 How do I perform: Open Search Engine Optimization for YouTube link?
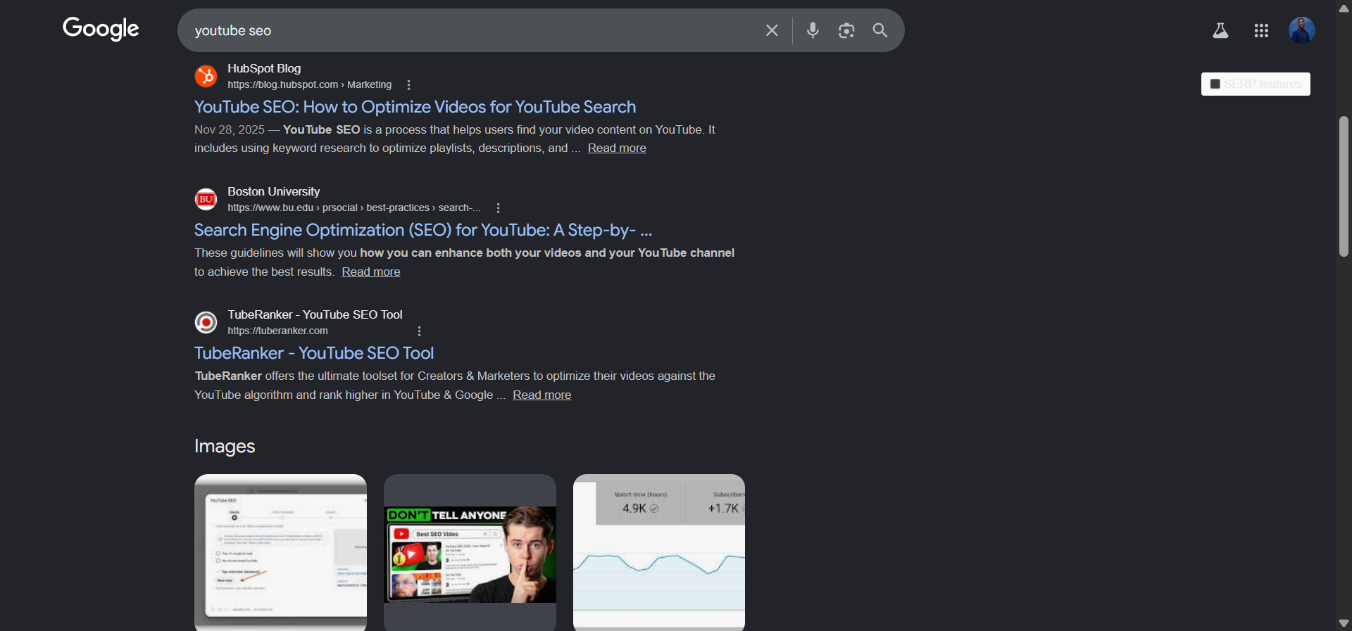[423, 230]
